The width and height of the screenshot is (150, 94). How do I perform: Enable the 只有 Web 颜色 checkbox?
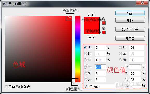[x=6, y=87]
